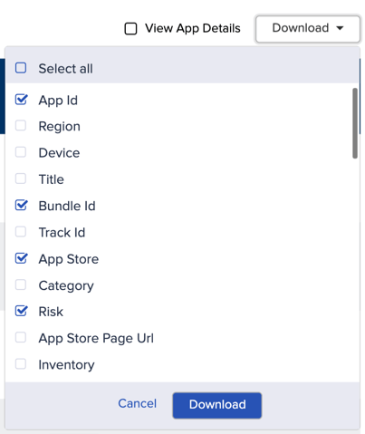Click the Cancel link
Viewport: 365px width, 434px height.
point(138,403)
